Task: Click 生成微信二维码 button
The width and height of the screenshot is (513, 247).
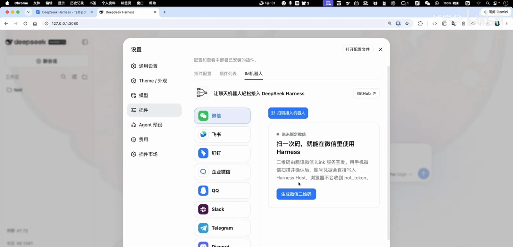Action: pos(296,194)
